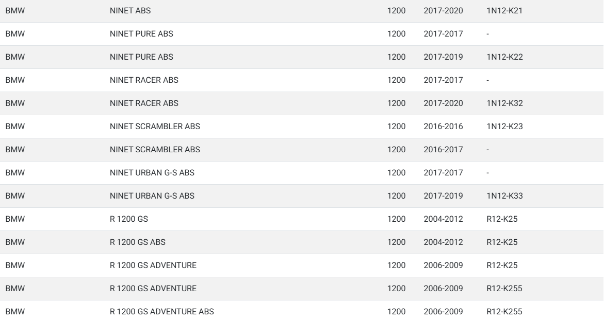
Task: Select the NINET ABS model row
Action: coord(302,11)
